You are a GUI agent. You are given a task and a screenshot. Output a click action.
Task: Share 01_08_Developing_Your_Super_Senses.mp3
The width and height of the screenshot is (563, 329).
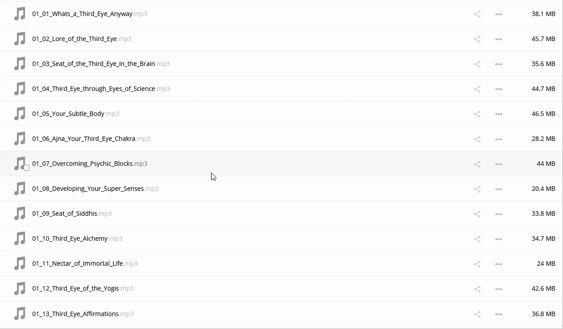[x=477, y=189]
